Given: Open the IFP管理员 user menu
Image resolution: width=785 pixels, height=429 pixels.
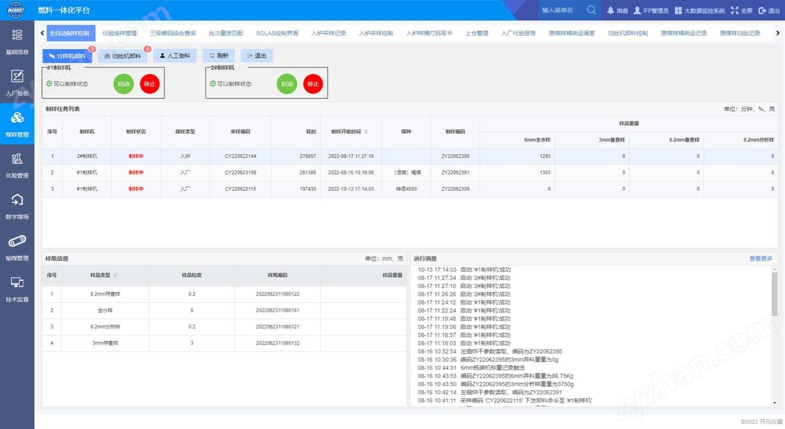Looking at the screenshot, I should pyautogui.click(x=651, y=10).
